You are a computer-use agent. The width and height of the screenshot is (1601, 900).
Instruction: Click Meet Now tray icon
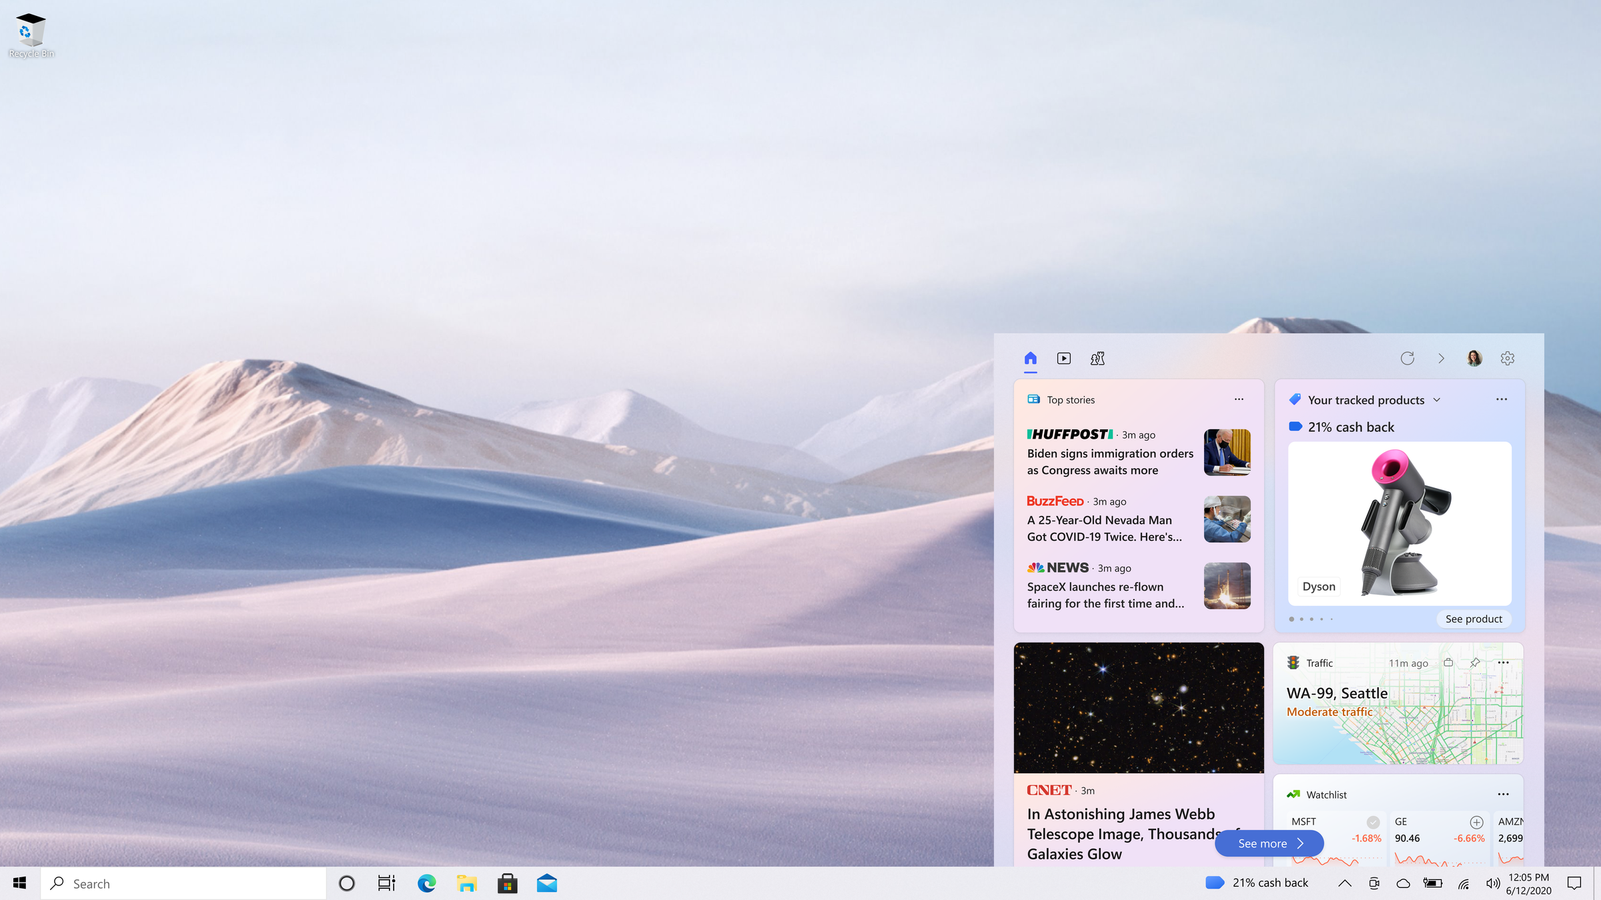pos(1374,883)
